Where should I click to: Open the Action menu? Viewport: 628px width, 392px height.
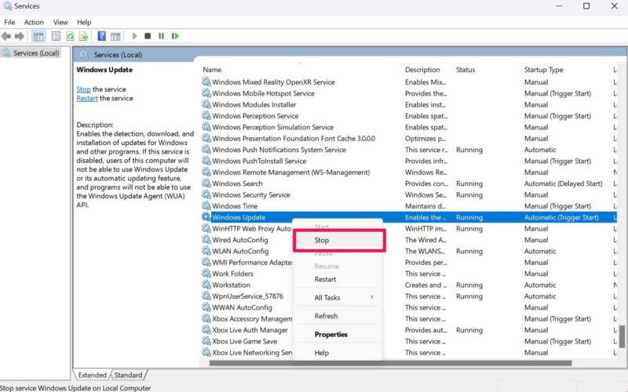pos(34,22)
